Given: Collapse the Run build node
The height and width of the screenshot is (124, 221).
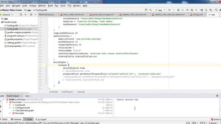Looking at the screenshot, I should pyautogui.click(x=7, y=102).
